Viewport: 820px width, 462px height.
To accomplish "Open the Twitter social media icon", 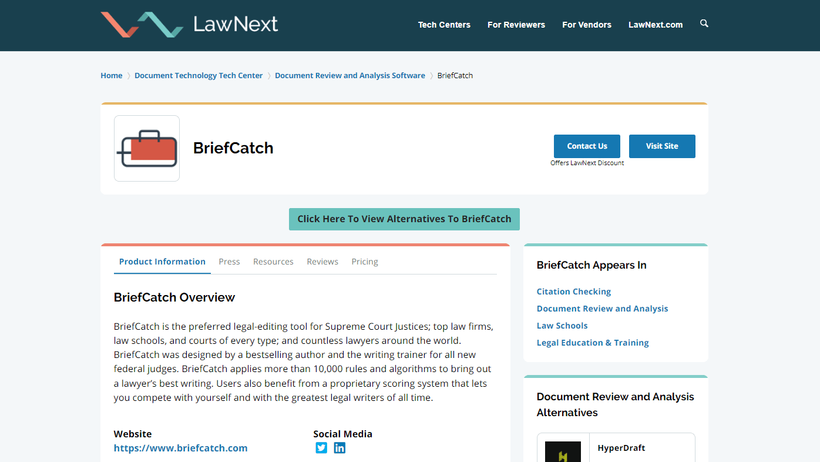I will pos(321,448).
